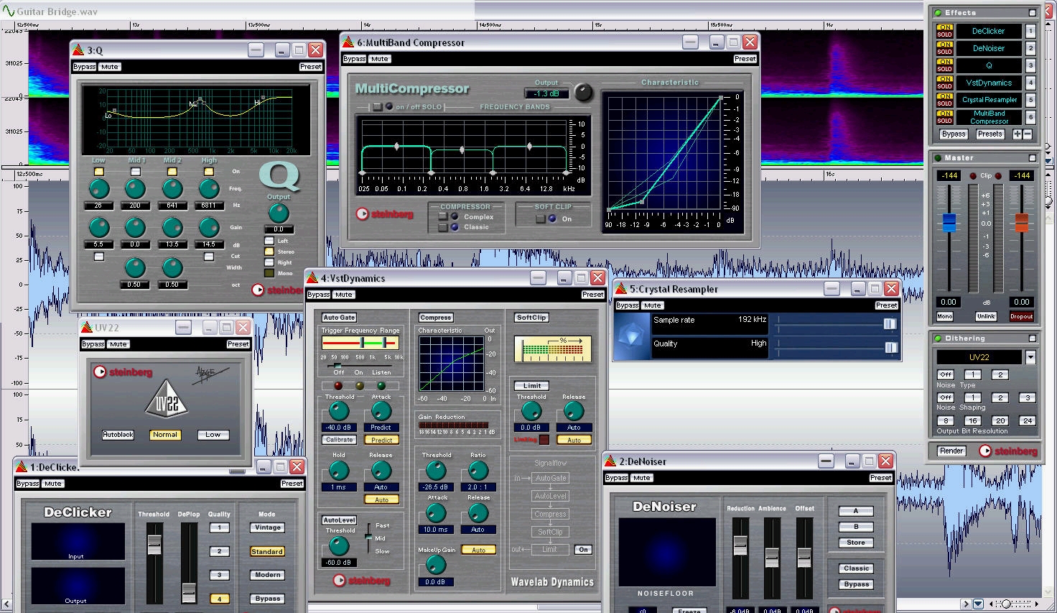The width and height of the screenshot is (1057, 613).
Task: Click Calibrate in the Auto Gate section
Action: click(x=339, y=440)
